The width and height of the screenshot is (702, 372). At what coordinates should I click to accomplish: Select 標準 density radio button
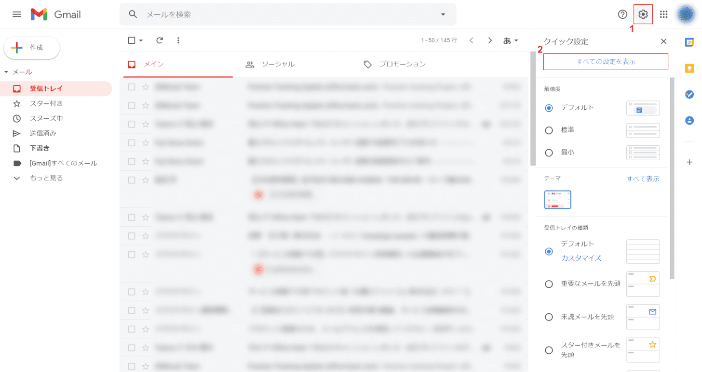pos(549,130)
